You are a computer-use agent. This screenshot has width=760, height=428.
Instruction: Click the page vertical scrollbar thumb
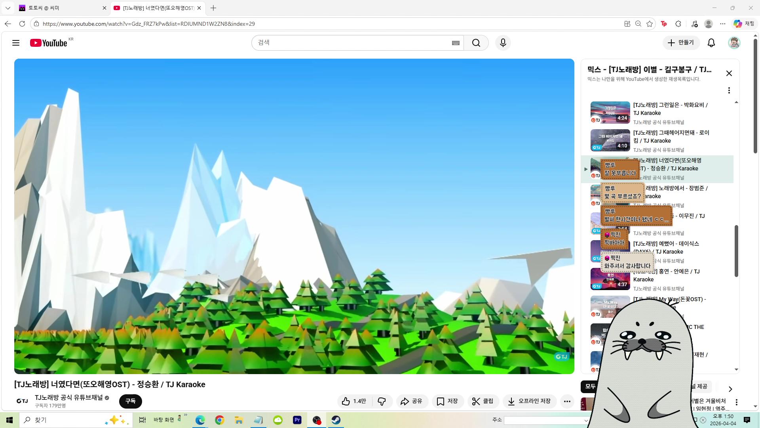[x=755, y=96]
